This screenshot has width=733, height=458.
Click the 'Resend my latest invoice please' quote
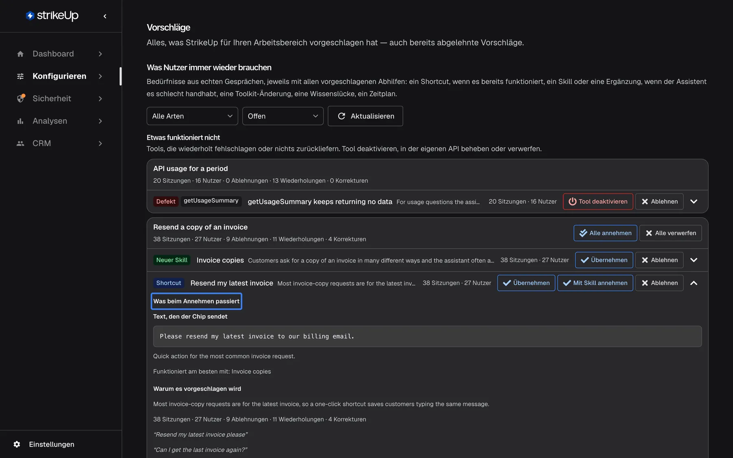pyautogui.click(x=200, y=435)
